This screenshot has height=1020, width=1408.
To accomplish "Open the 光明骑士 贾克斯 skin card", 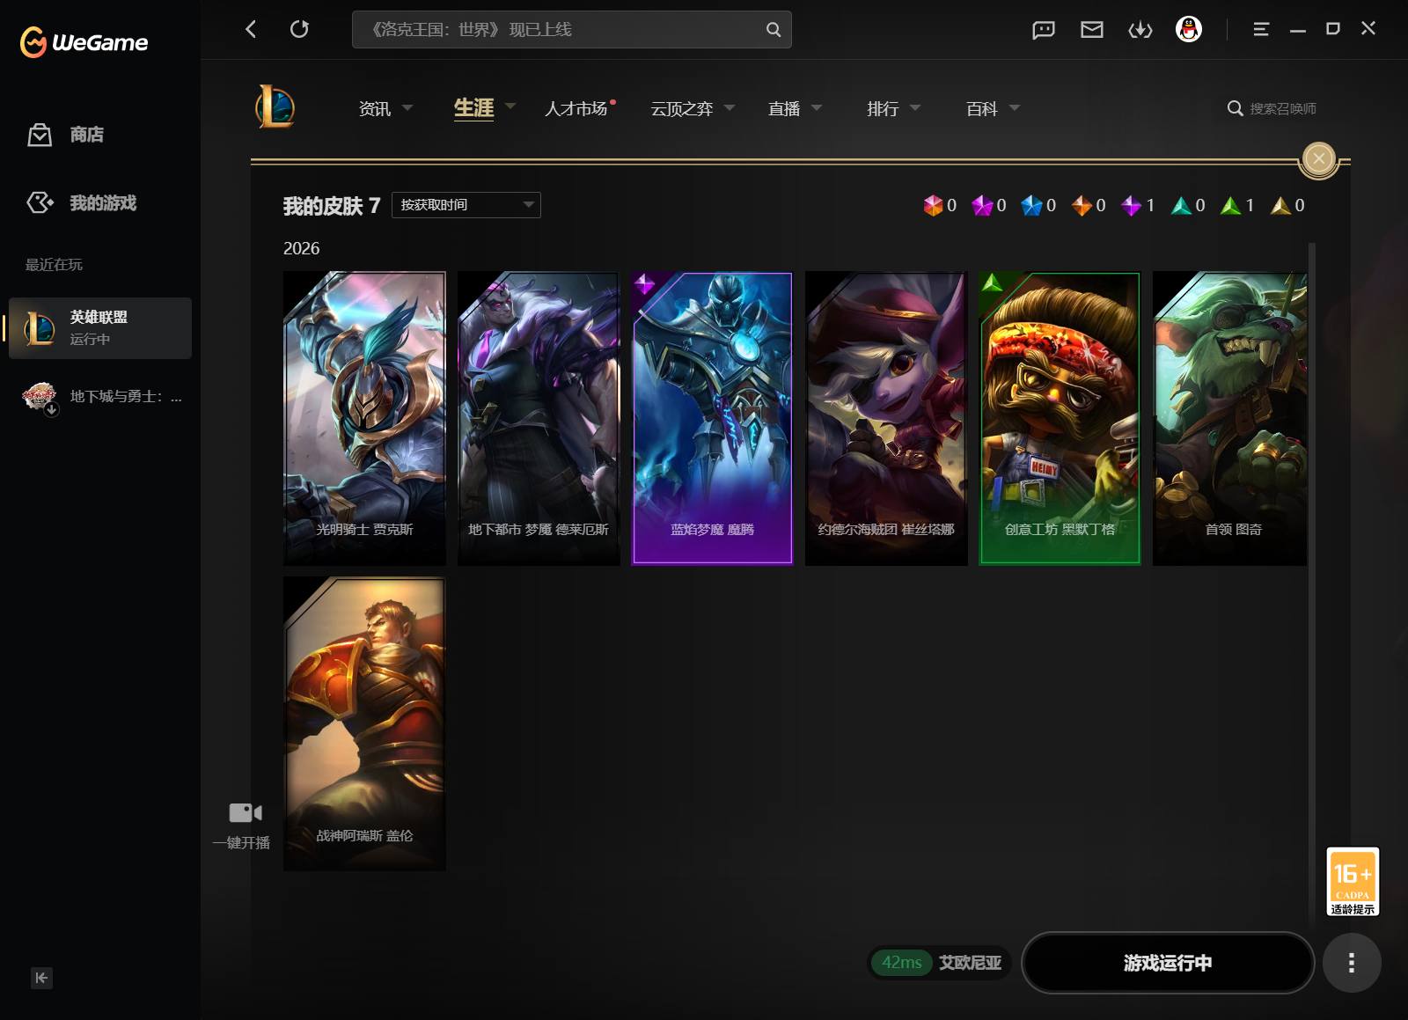I will click(364, 418).
